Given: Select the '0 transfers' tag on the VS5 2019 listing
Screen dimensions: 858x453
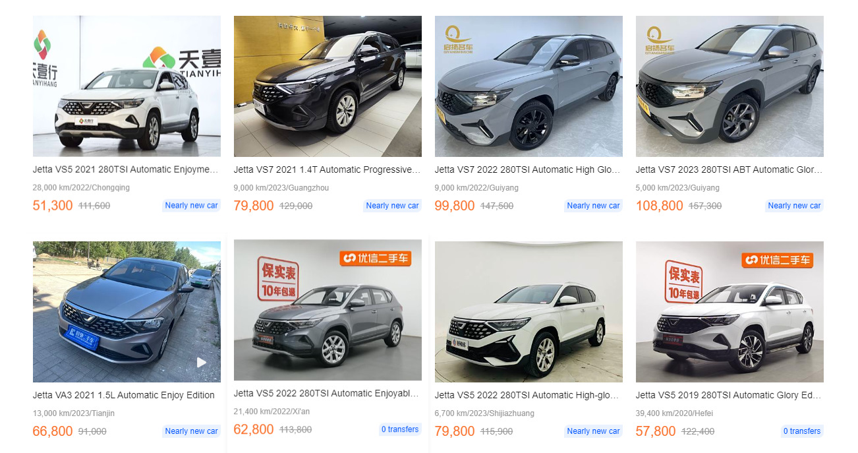Looking at the screenshot, I should [802, 431].
